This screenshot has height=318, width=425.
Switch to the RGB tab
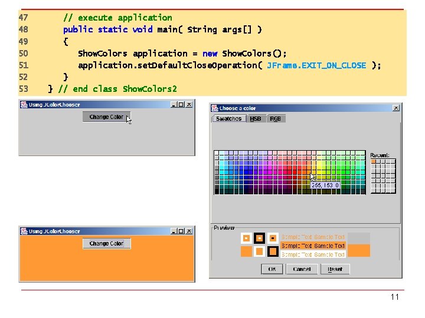pos(276,119)
